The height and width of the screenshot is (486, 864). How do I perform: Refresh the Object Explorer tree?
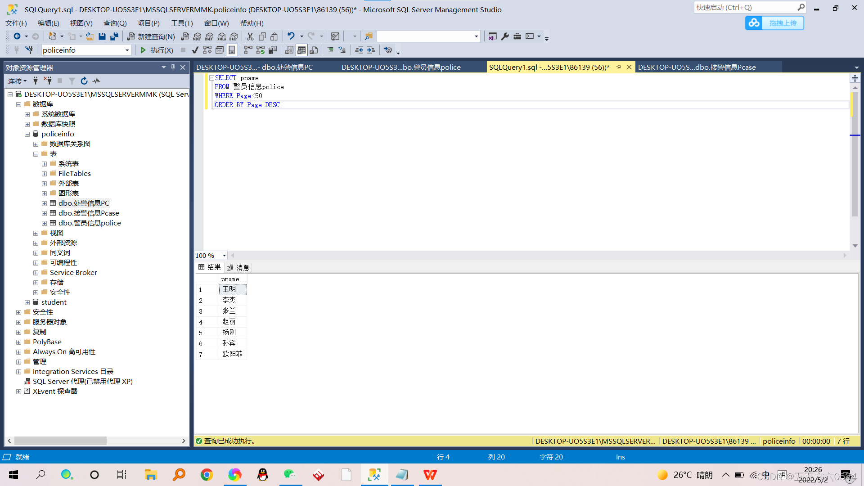point(84,81)
